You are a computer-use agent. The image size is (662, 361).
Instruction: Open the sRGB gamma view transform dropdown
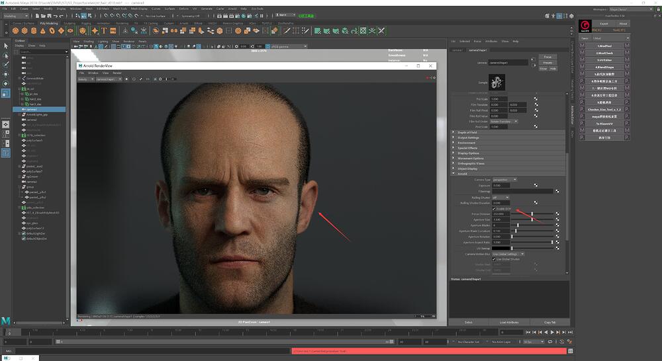[289, 46]
